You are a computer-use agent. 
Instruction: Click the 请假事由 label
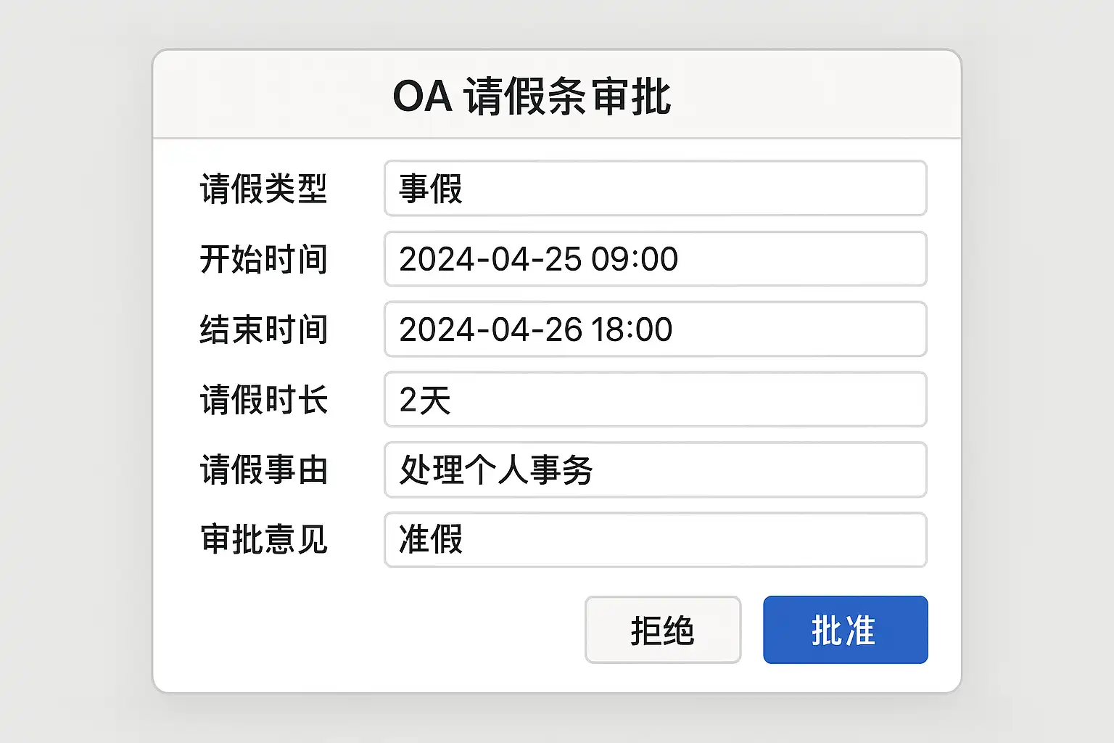point(264,470)
